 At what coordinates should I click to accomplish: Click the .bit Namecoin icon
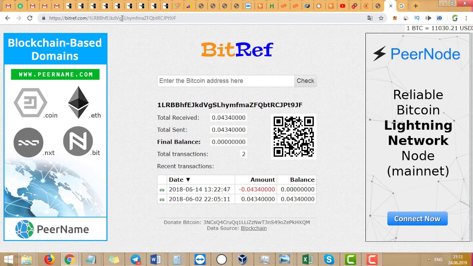(78, 141)
